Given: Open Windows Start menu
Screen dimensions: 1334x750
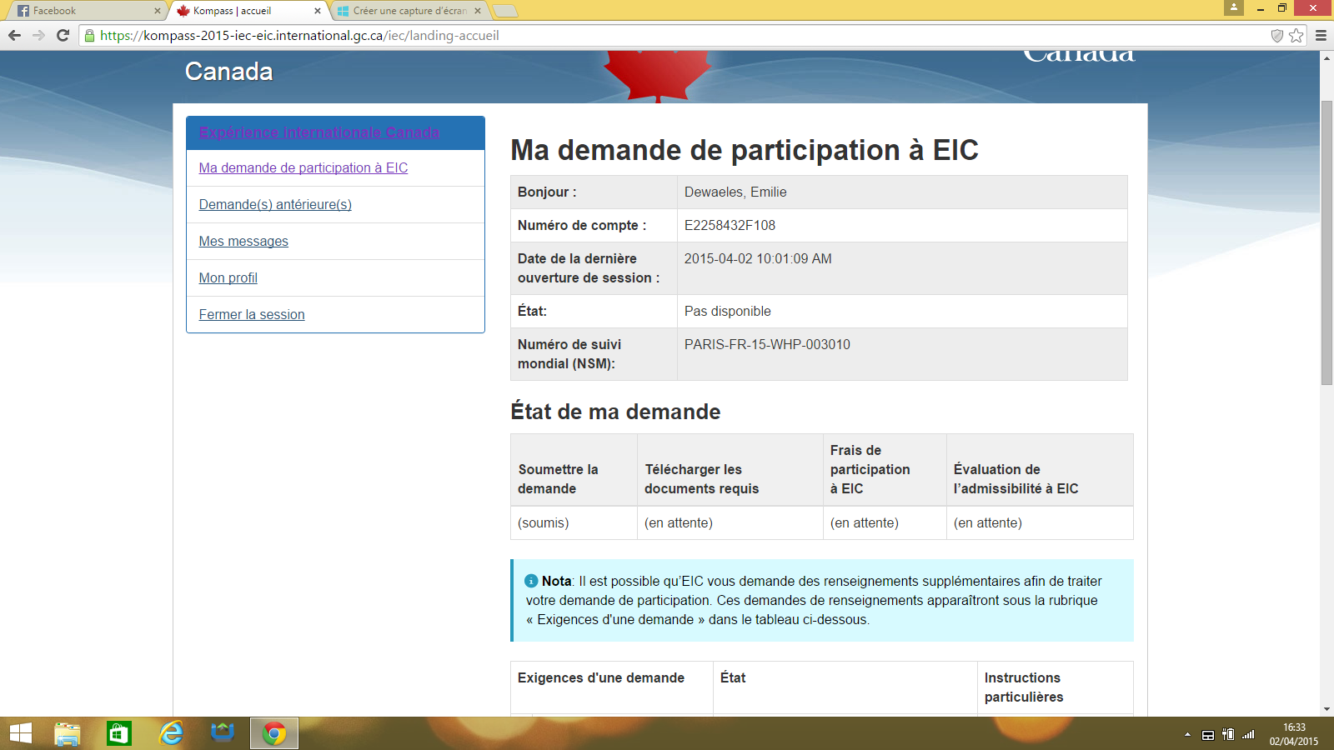Looking at the screenshot, I should tap(20, 733).
